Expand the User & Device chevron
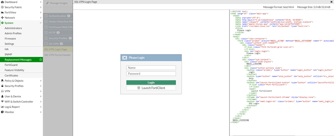This screenshot has width=334, height=136. click(x=41, y=97)
